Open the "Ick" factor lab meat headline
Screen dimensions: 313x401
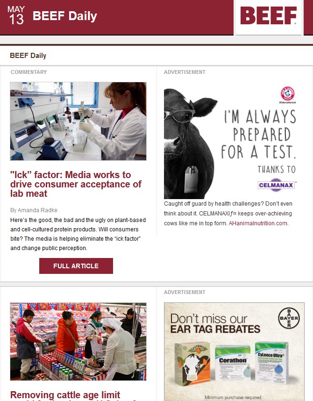[76, 184]
